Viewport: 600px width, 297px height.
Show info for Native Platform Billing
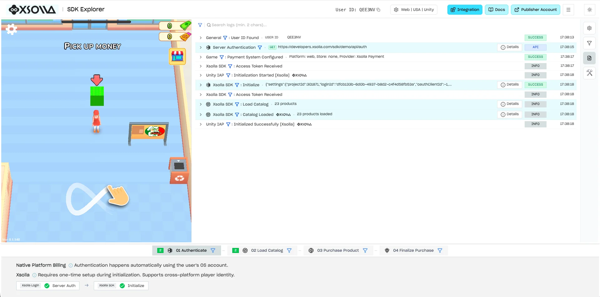point(71,265)
